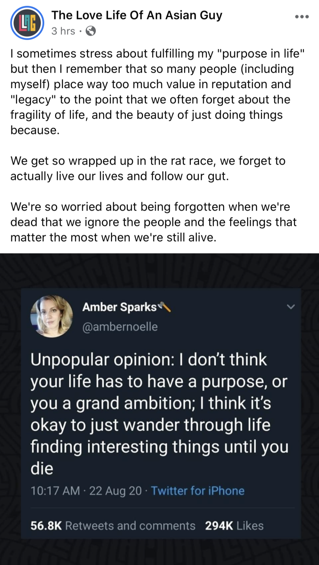
Task: View the 294K Likes count
Action: (x=234, y=526)
